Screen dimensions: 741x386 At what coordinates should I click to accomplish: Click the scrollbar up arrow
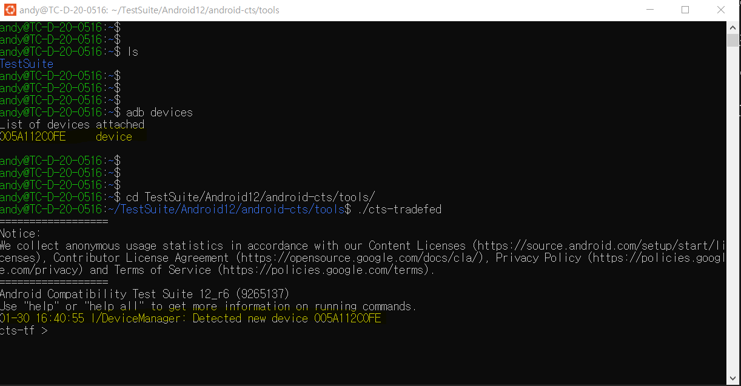click(733, 27)
